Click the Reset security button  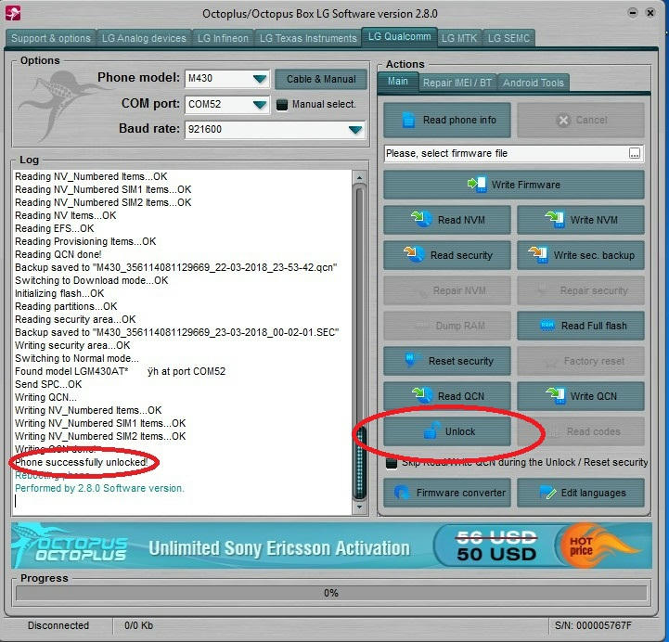(x=449, y=361)
